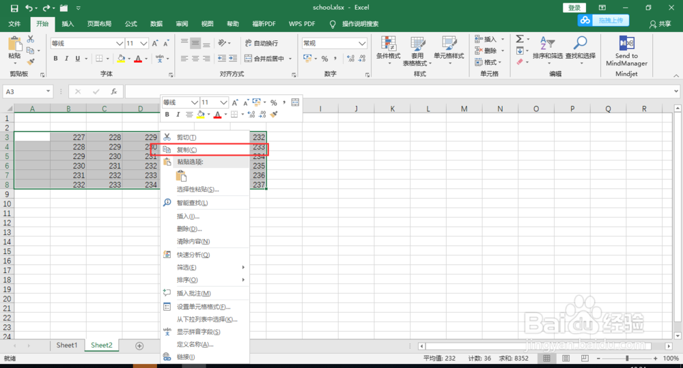Toggle Bold in the ribbon font group
The width and height of the screenshot is (683, 368).
pos(55,58)
